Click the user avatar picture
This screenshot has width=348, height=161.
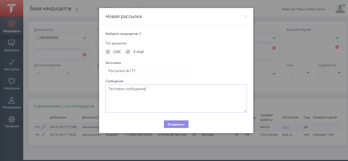[340, 9]
